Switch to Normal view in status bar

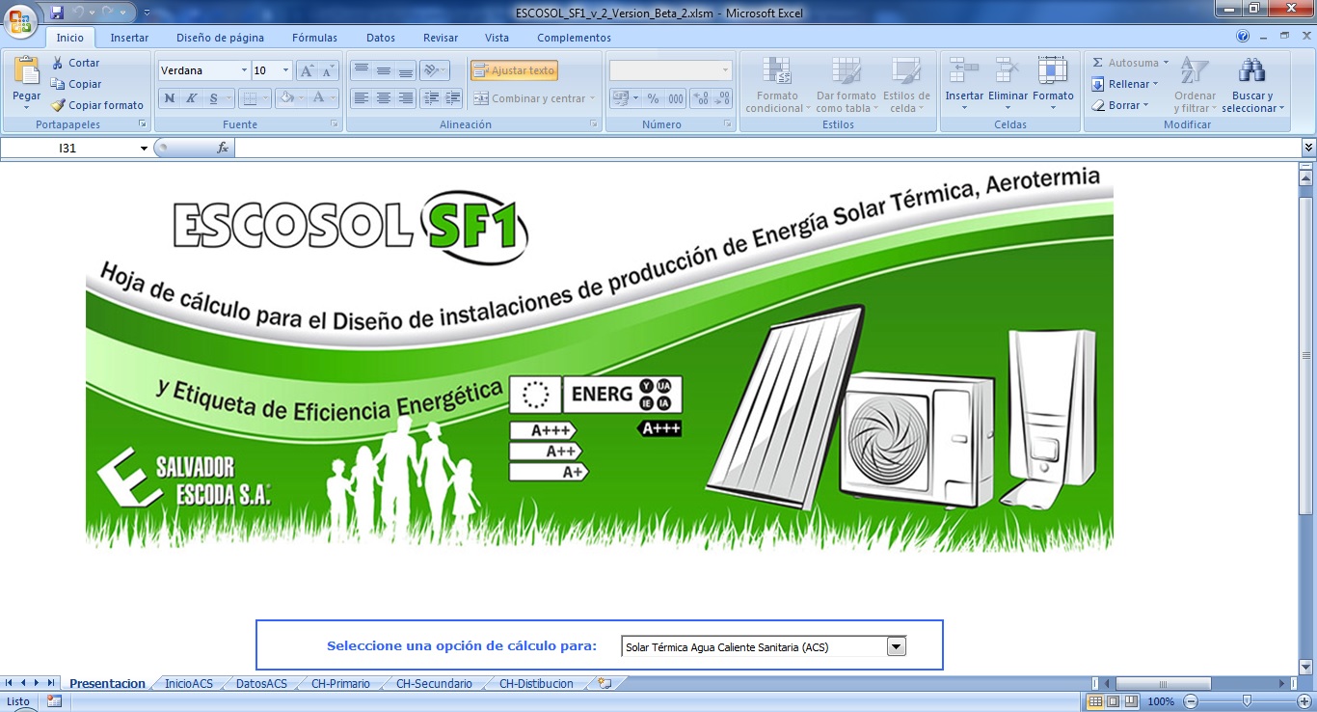pos(1095,701)
